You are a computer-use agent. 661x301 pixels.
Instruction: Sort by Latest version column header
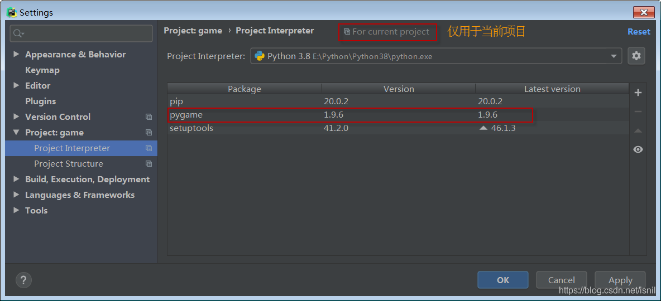click(x=552, y=89)
